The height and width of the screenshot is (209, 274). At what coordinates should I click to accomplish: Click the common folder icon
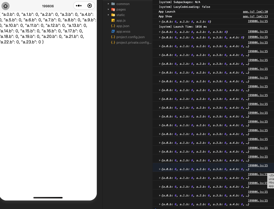point(113,4)
